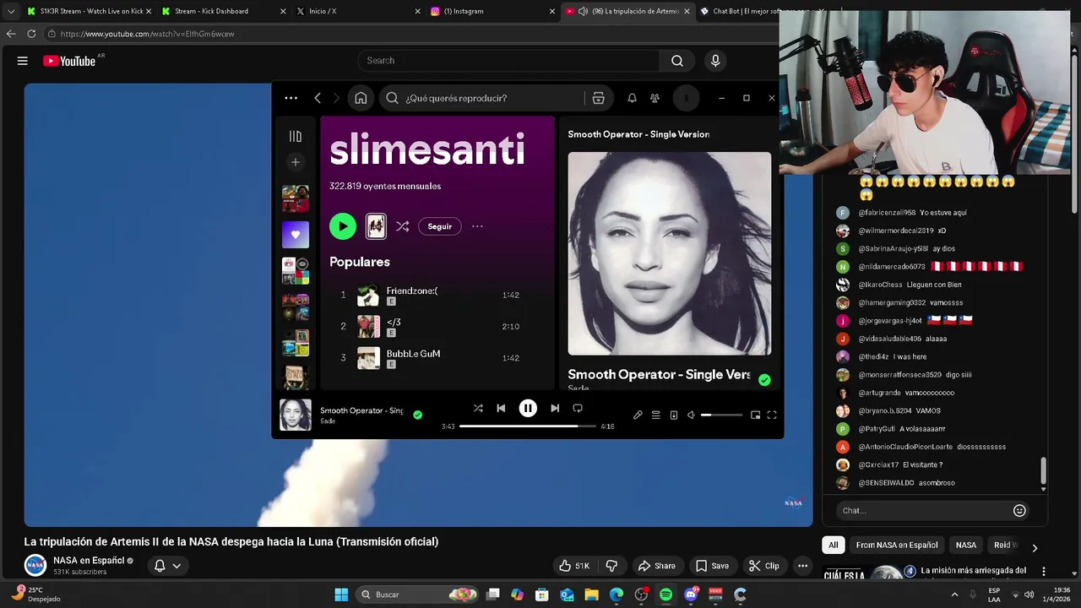The width and height of the screenshot is (1081, 608).
Task: Click Spotify song progress bar
Action: point(528,426)
